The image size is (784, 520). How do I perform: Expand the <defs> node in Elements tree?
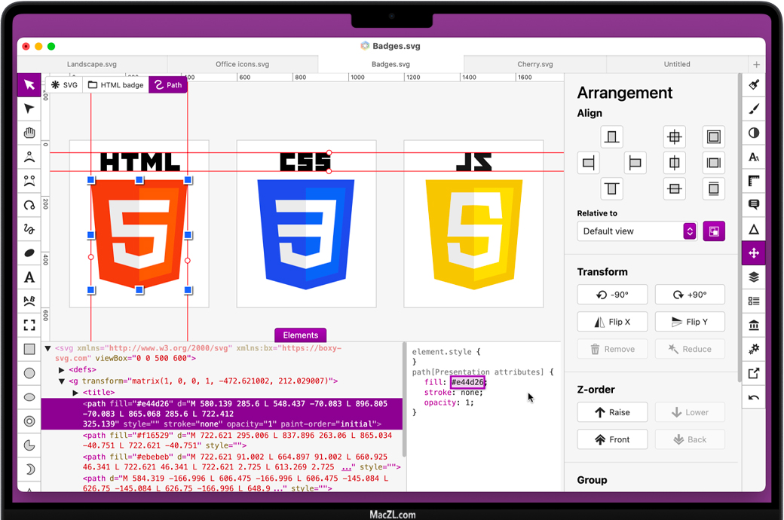click(x=62, y=370)
